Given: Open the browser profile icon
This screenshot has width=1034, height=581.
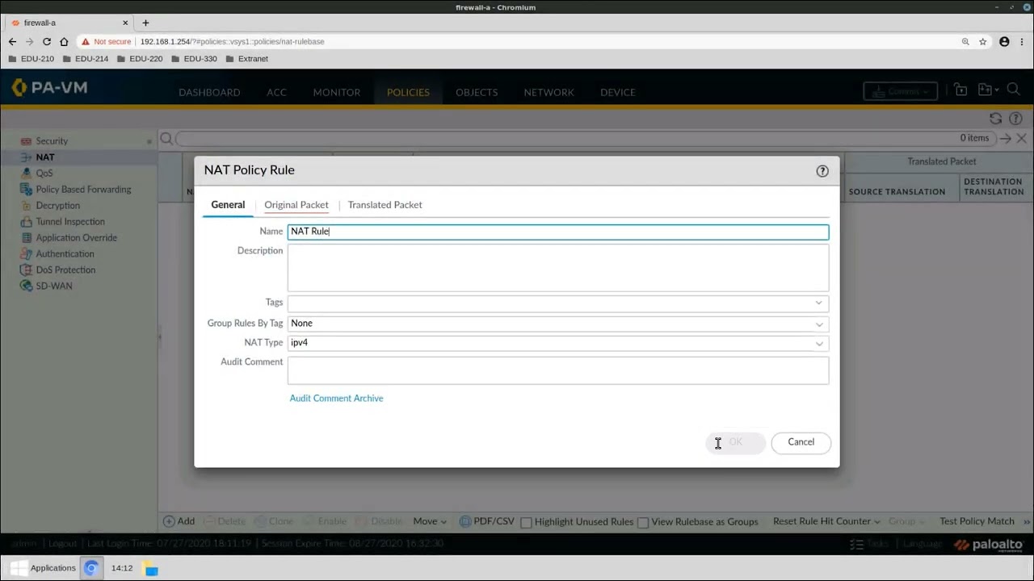Looking at the screenshot, I should click(x=1004, y=41).
